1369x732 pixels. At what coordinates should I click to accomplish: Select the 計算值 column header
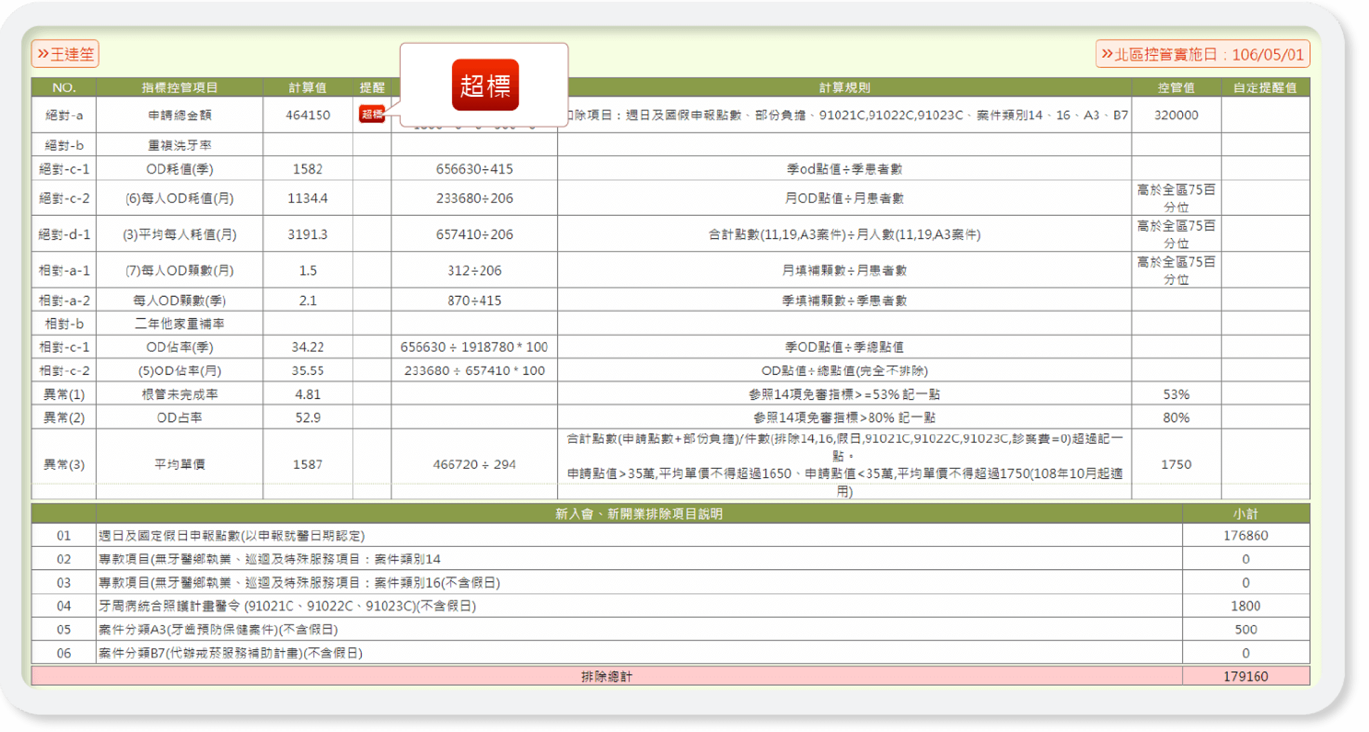(307, 88)
